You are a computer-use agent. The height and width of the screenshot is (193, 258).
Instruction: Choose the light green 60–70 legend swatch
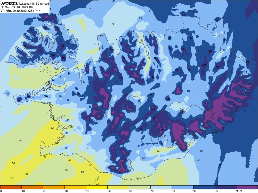click(140, 187)
